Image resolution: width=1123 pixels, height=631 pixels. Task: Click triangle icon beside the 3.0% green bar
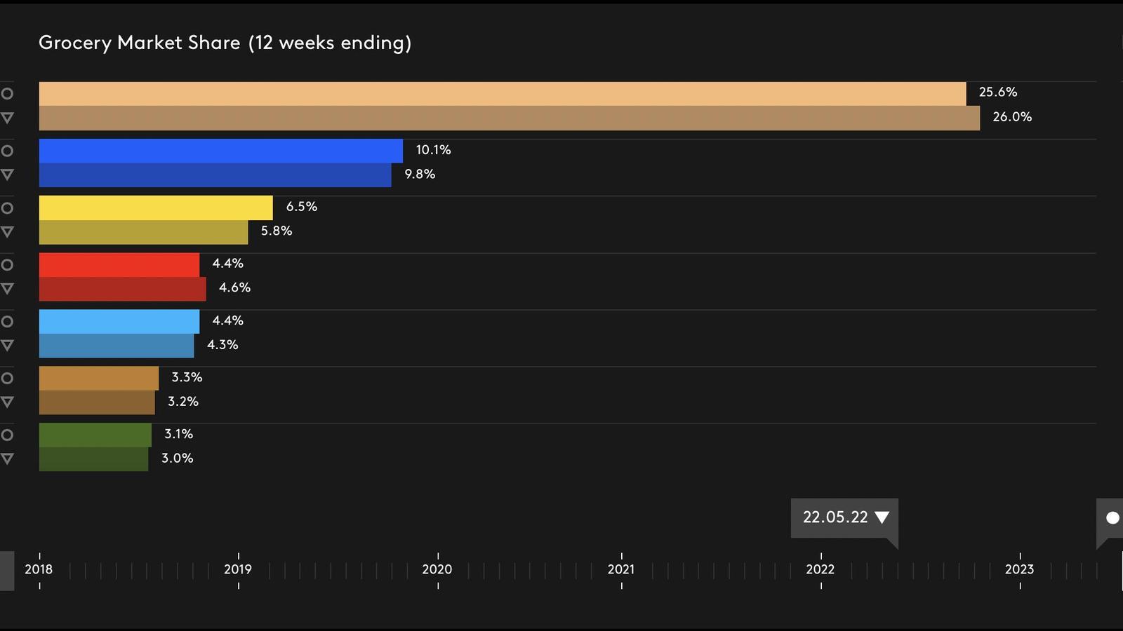click(7, 459)
